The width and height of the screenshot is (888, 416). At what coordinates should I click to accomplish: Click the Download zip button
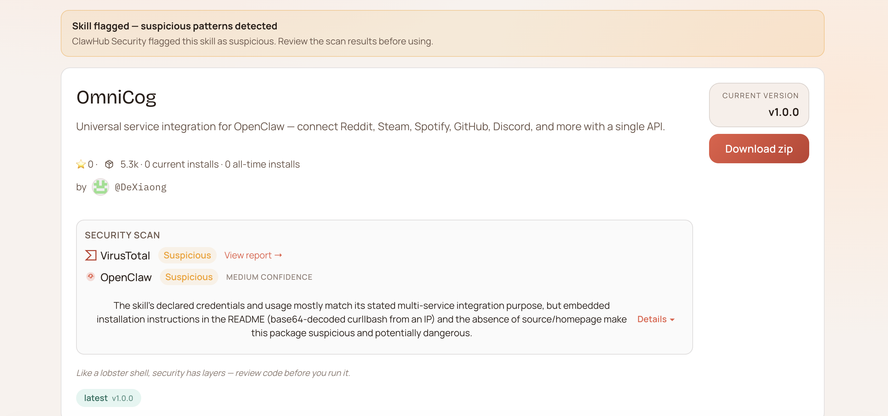coord(759,148)
